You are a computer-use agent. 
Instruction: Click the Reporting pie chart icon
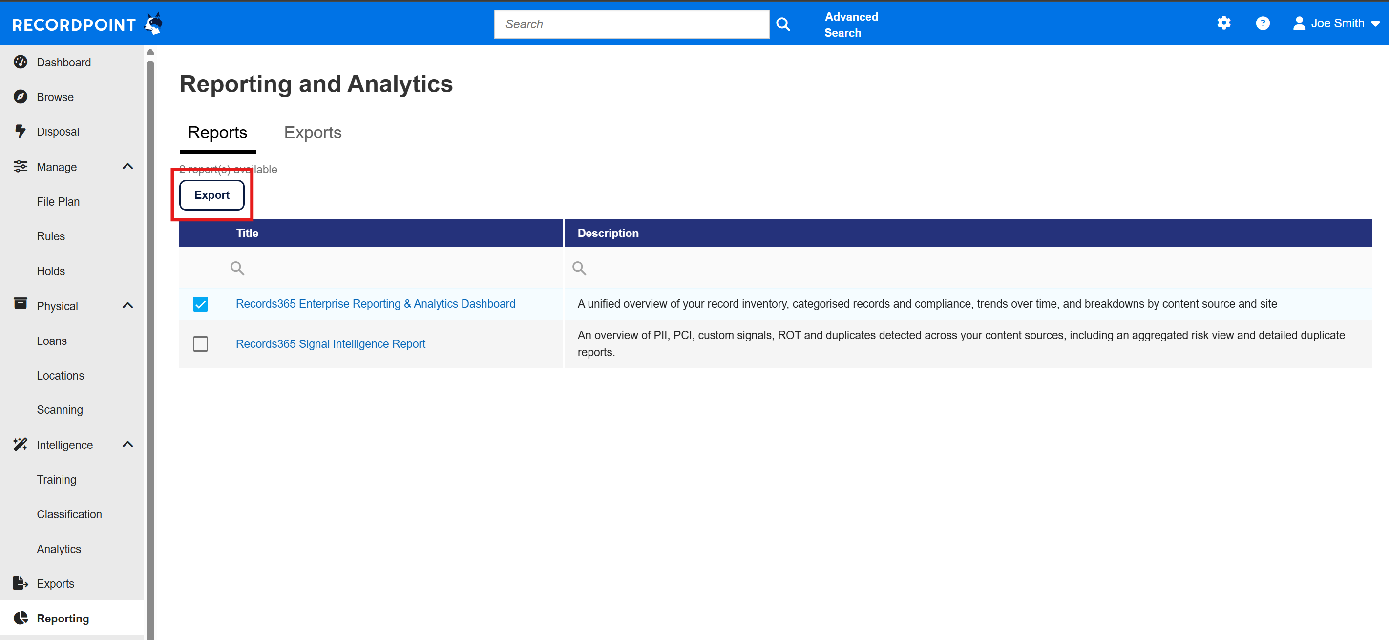(21, 618)
